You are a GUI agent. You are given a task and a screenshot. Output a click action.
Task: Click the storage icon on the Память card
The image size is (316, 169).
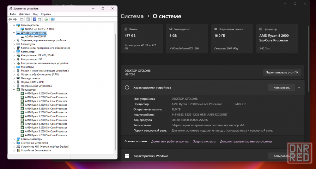point(126,29)
